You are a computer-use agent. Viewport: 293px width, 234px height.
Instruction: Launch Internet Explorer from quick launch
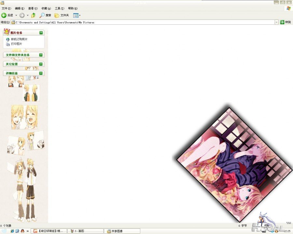pyautogui.click(x=12, y=231)
